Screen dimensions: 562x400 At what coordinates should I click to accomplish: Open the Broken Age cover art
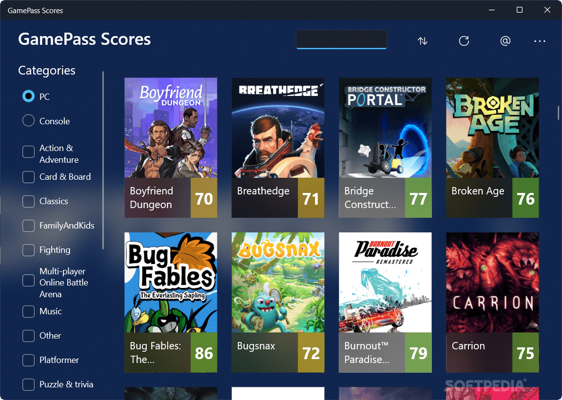tap(492, 128)
